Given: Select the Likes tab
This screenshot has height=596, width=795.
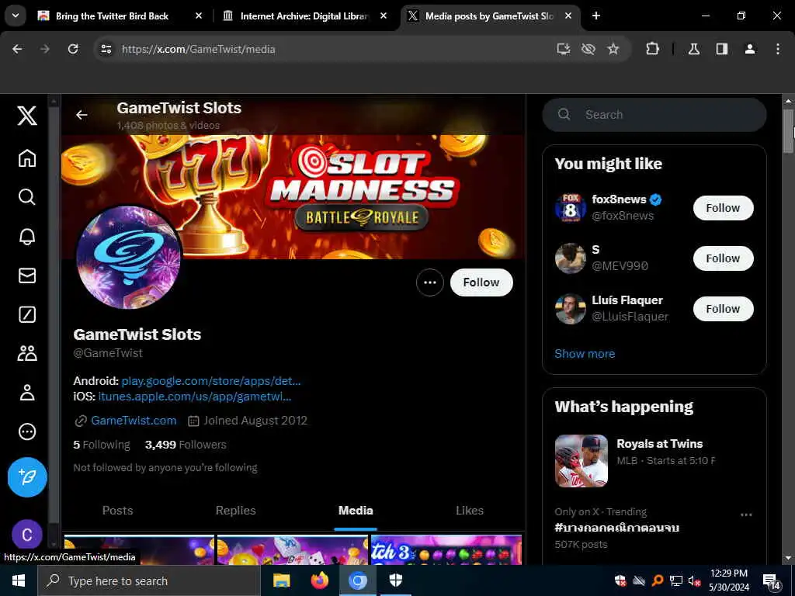Looking at the screenshot, I should [x=470, y=511].
